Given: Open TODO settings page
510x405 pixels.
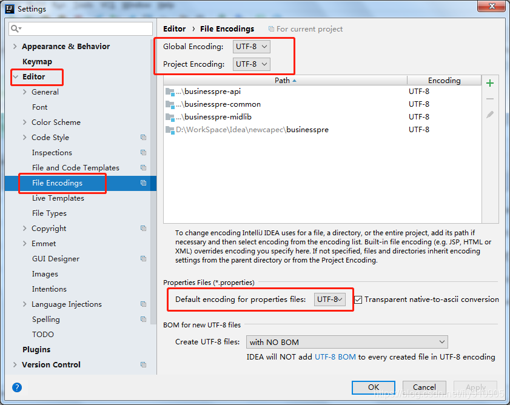Looking at the screenshot, I should 43,335.
